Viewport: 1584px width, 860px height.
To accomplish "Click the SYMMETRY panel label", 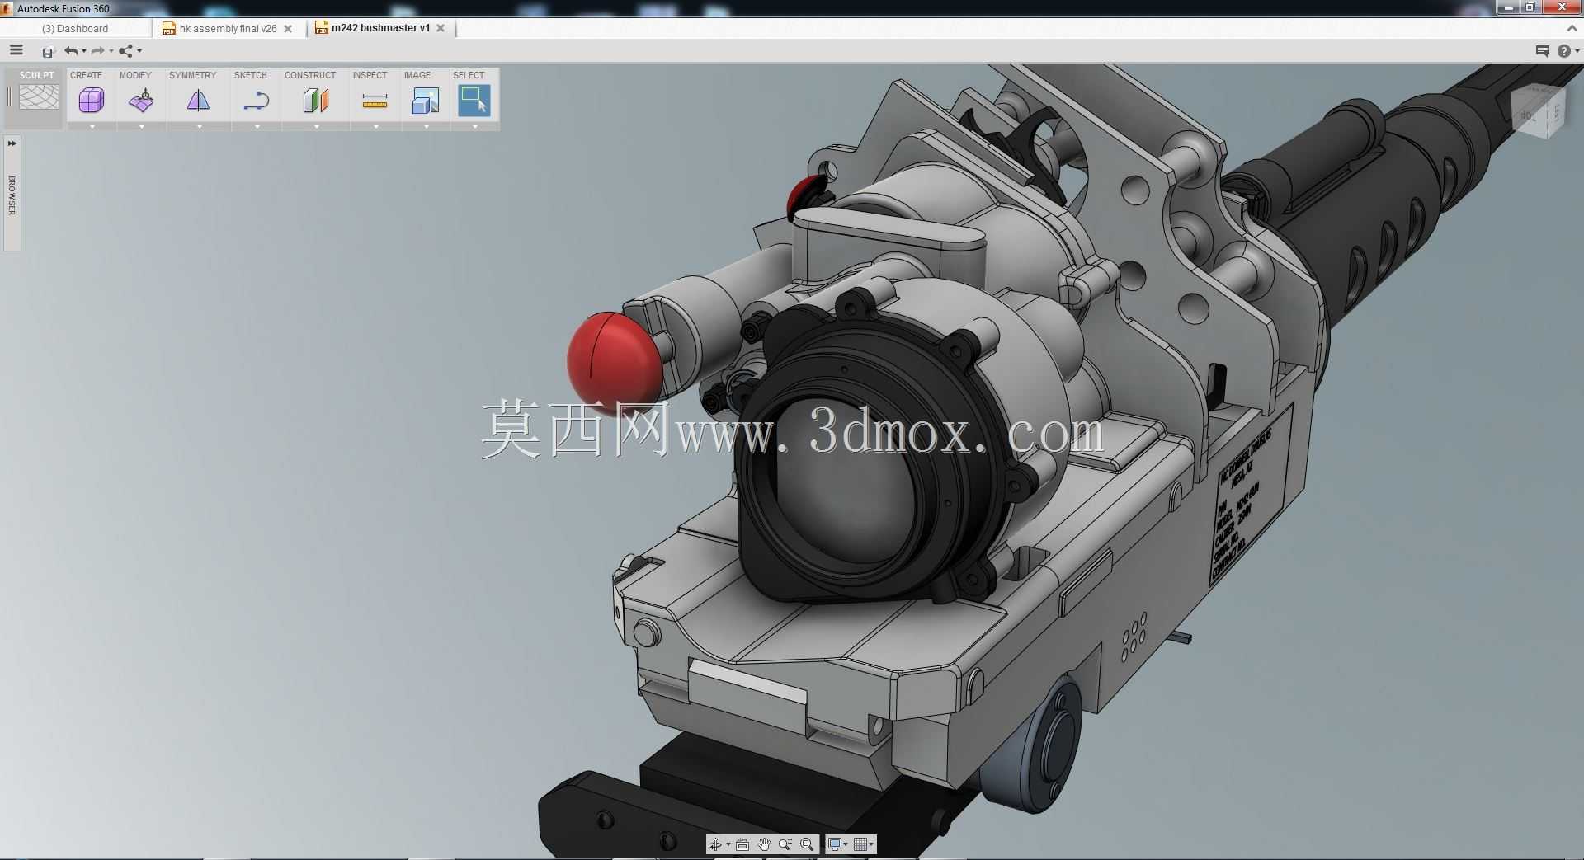I will tap(192, 75).
